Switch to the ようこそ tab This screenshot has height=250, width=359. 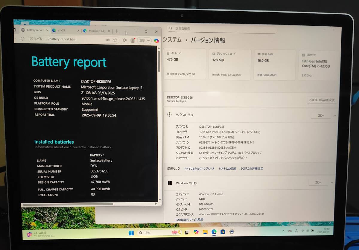coord(66,31)
